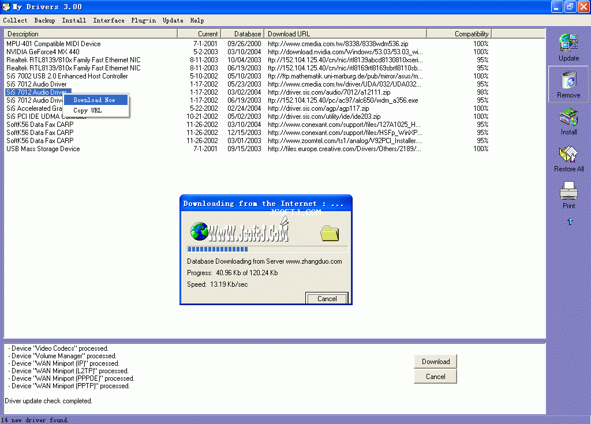Select SoftK56 Data Fax CARP row with zoomtel URL

click(247, 141)
